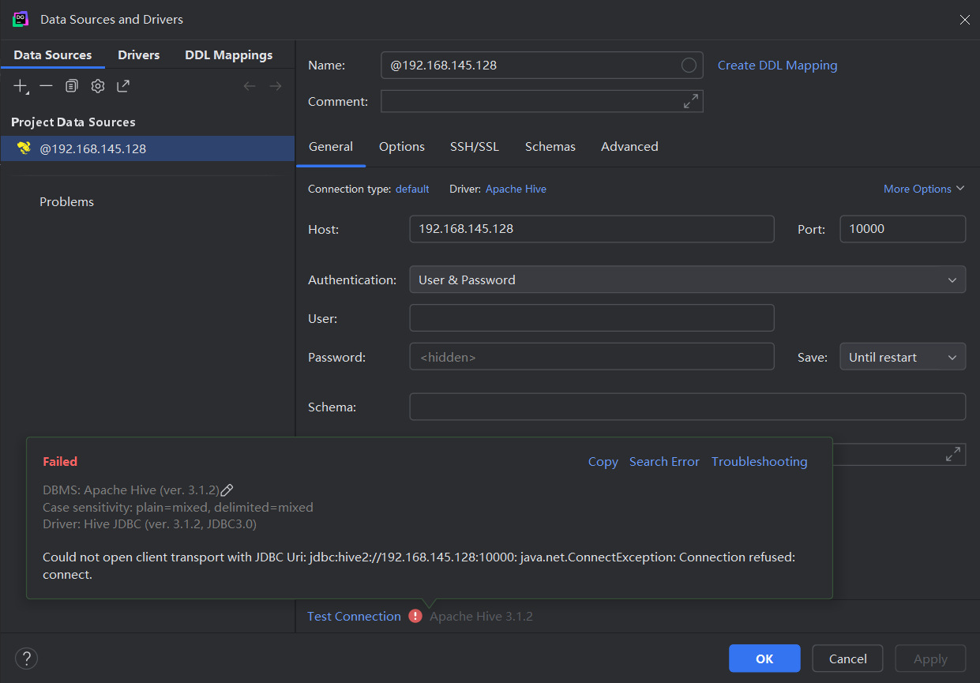Open the Options tab

click(402, 147)
